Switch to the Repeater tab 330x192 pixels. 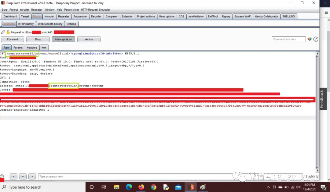point(64,16)
